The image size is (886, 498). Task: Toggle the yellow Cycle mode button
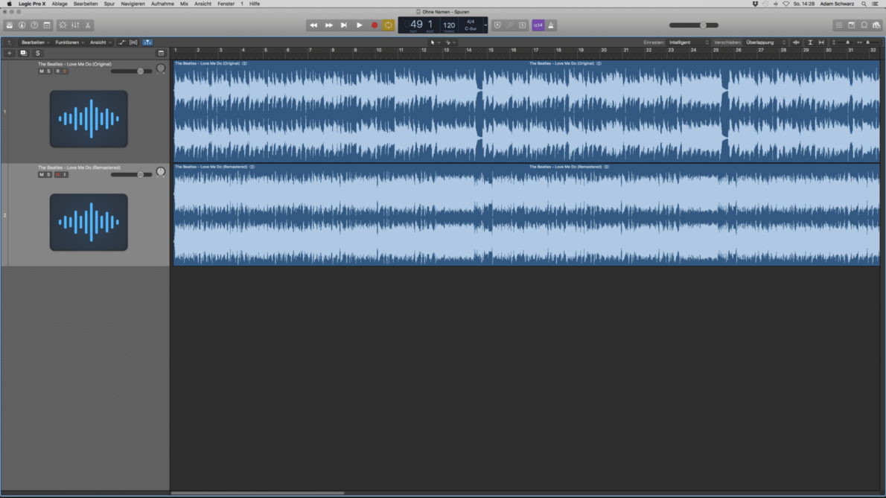pos(388,25)
